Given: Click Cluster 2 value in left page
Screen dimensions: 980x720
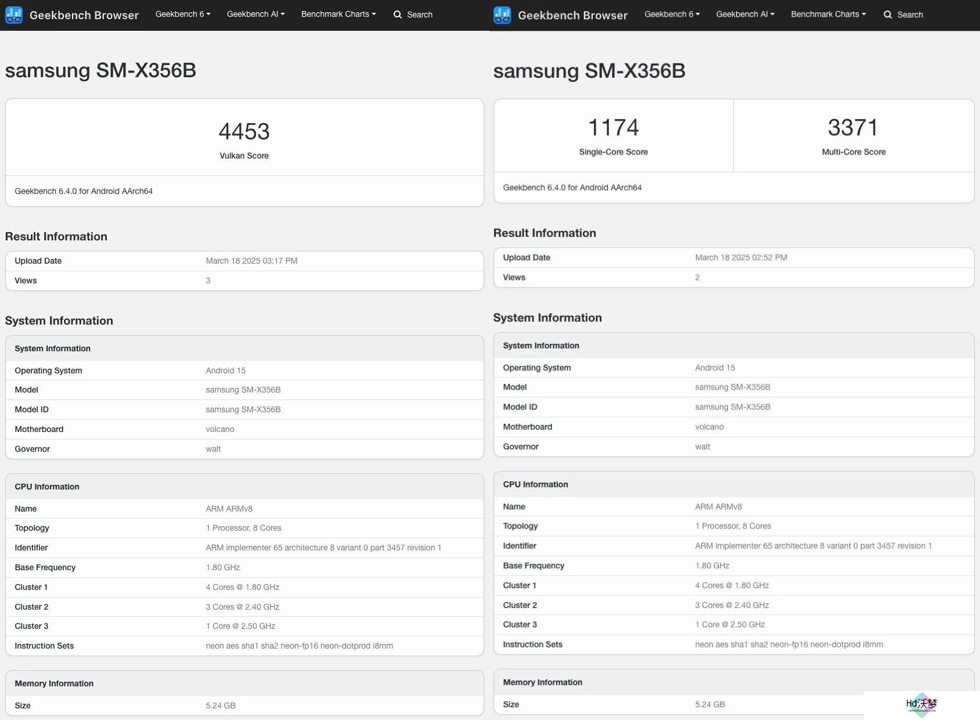Looking at the screenshot, I should pos(242,607).
